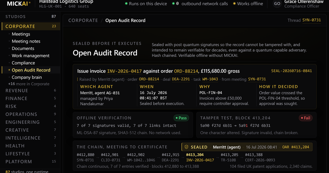This screenshot has height=173, width=329.
Task: Select Open Audit Record sidebar item
Action: click(x=31, y=70)
